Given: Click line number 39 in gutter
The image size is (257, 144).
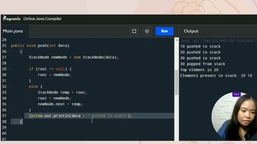Looking at the screenshot, I should [4, 128].
